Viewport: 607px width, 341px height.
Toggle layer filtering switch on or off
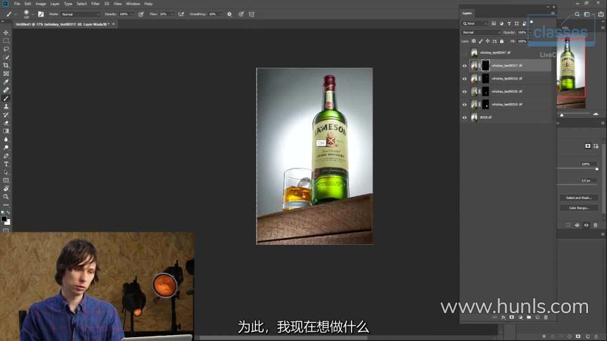532,22
